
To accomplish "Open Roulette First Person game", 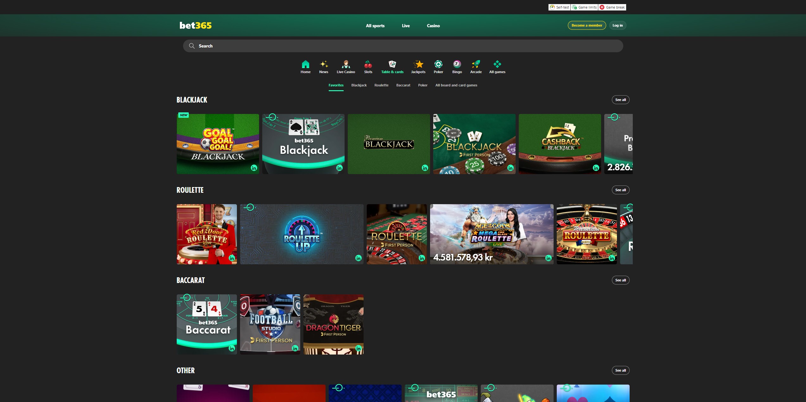I will pyautogui.click(x=397, y=234).
